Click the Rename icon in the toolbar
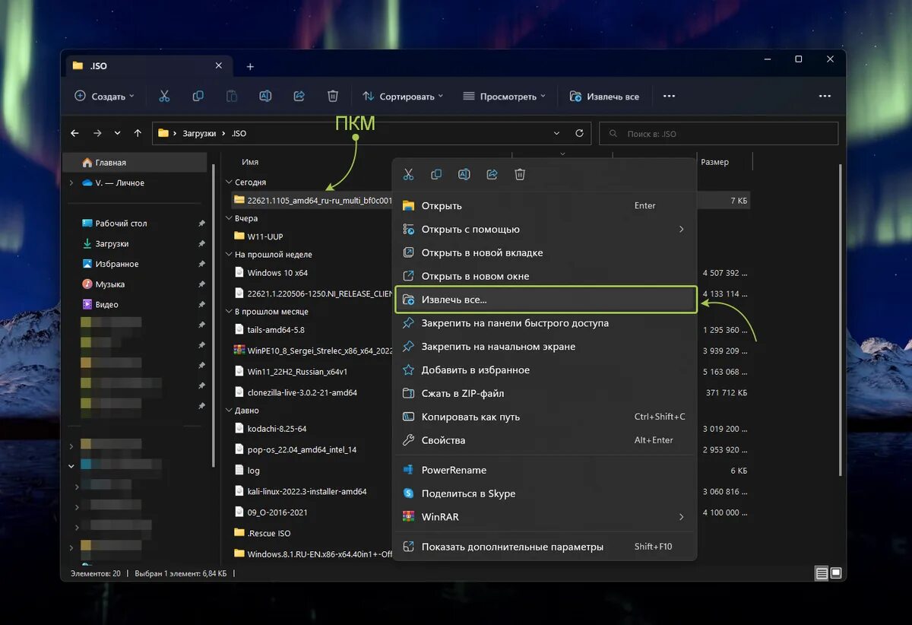 [x=265, y=97]
